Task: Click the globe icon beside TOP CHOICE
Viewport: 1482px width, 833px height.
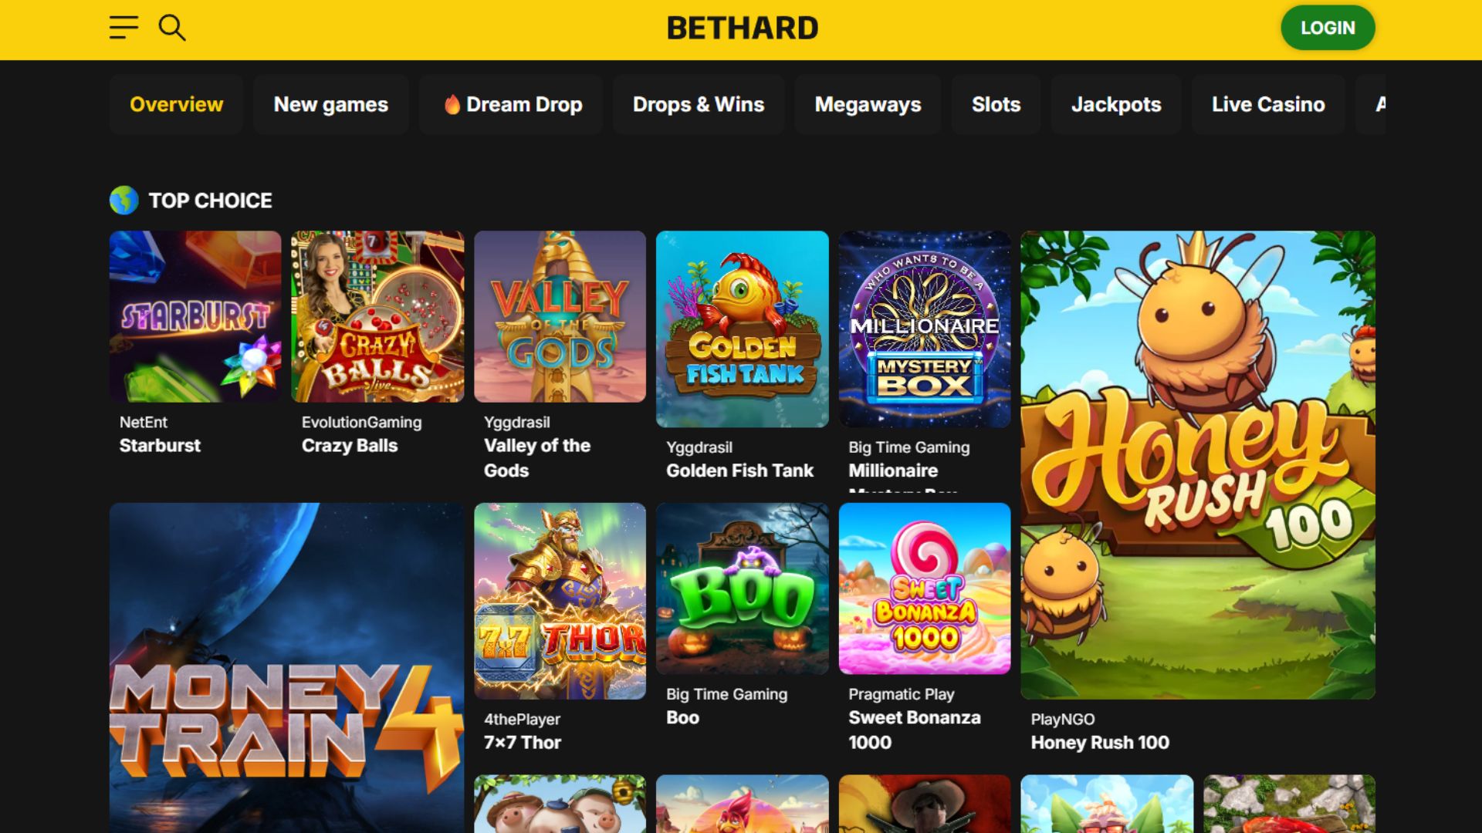Action: (124, 201)
